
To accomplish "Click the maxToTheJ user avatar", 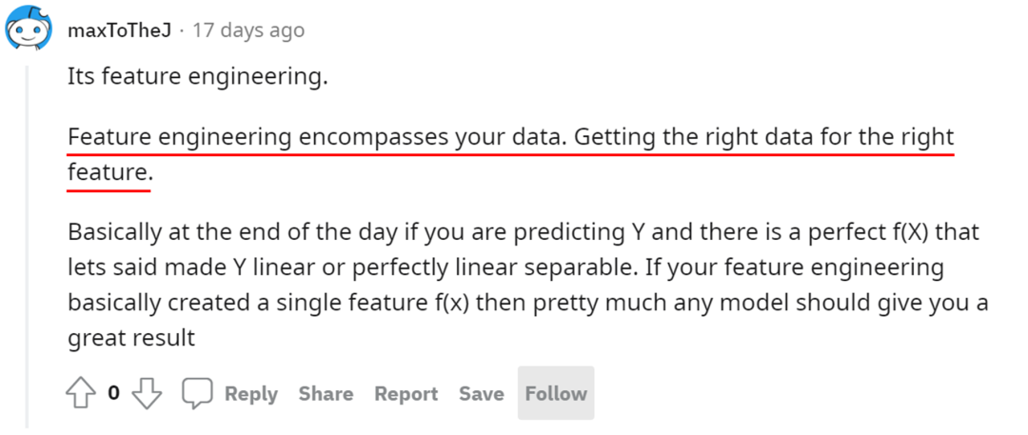I will pos(28,30).
